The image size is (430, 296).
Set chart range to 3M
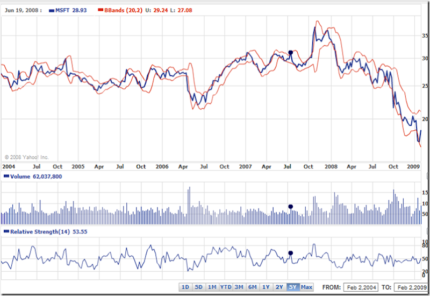click(239, 287)
